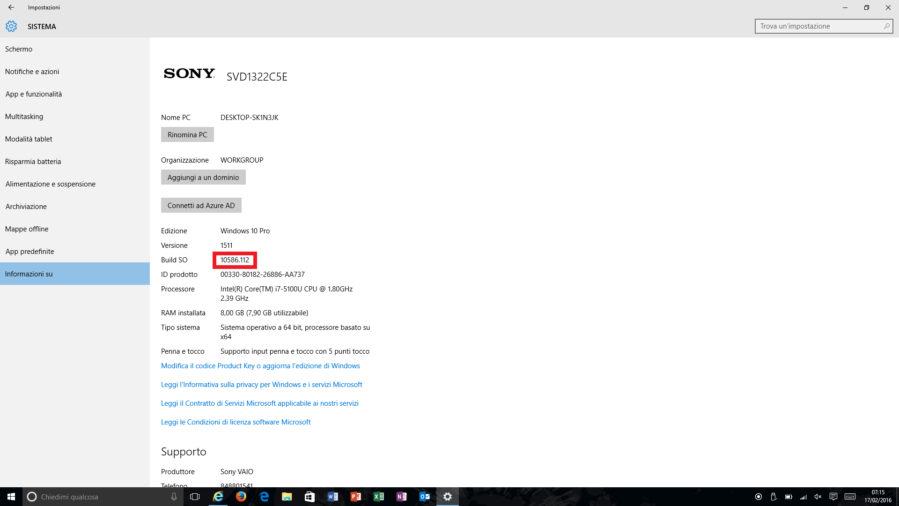Click the build number 10586.112
Image resolution: width=899 pixels, height=506 pixels.
point(235,260)
